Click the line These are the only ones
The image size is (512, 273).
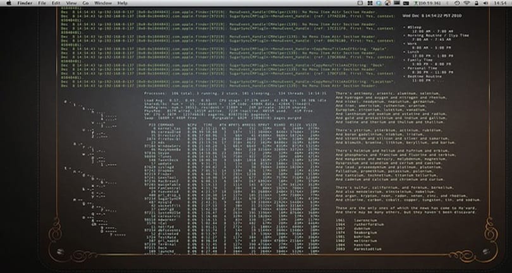coord(406,208)
